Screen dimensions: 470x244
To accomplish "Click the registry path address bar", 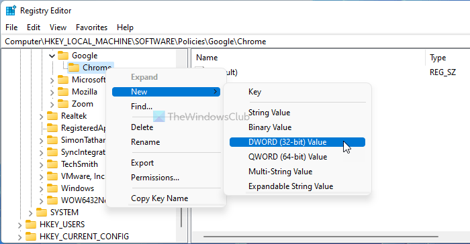I will coord(235,42).
